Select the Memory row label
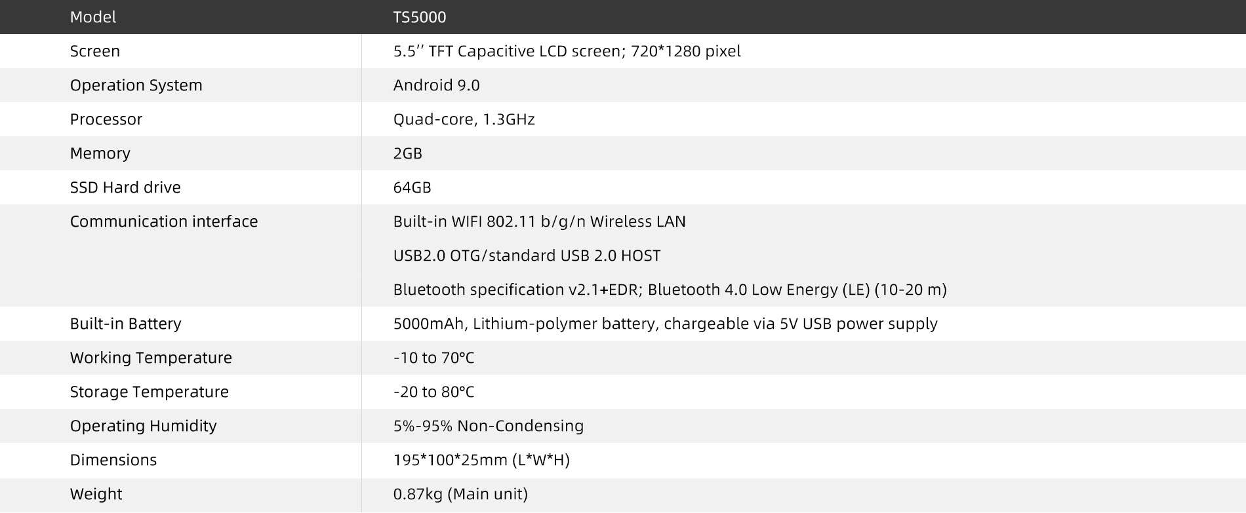1246x513 pixels. (x=100, y=153)
